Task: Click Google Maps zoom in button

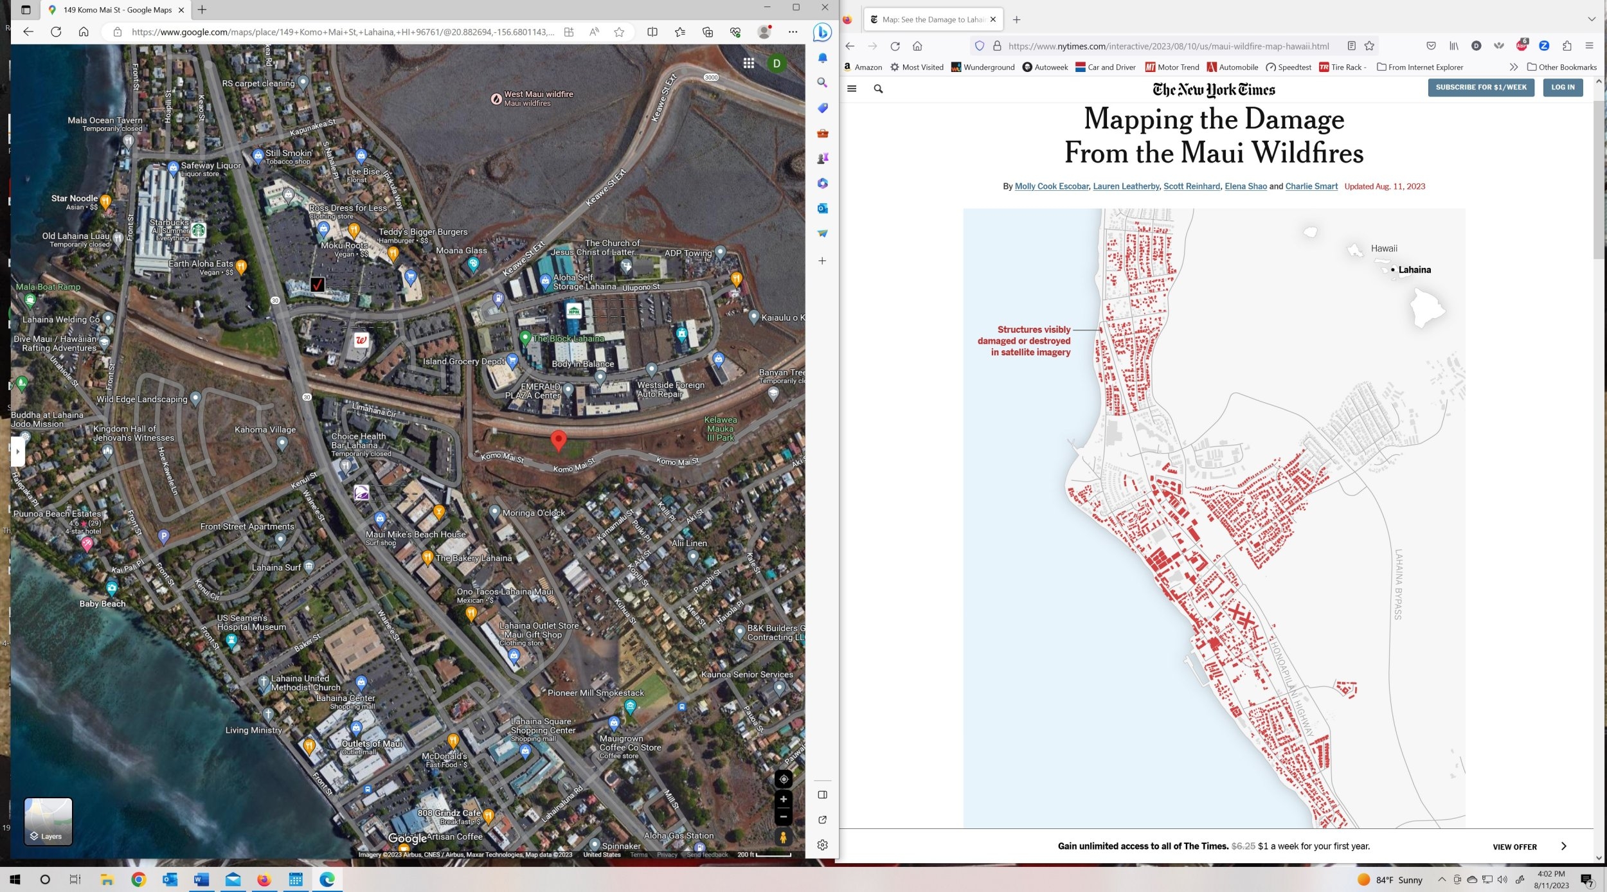Action: coord(783,799)
